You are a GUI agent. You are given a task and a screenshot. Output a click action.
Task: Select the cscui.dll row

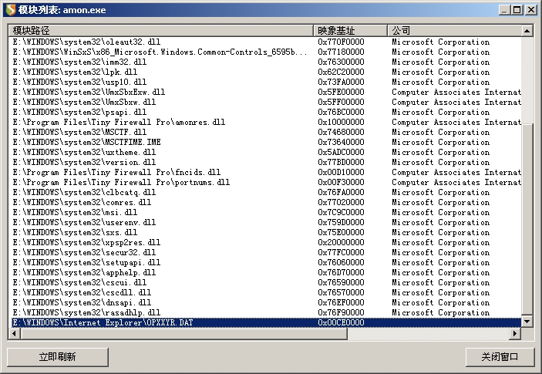pos(265,282)
